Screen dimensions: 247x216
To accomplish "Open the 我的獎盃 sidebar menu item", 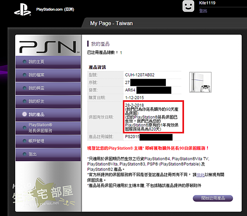I will click(x=48, y=88).
